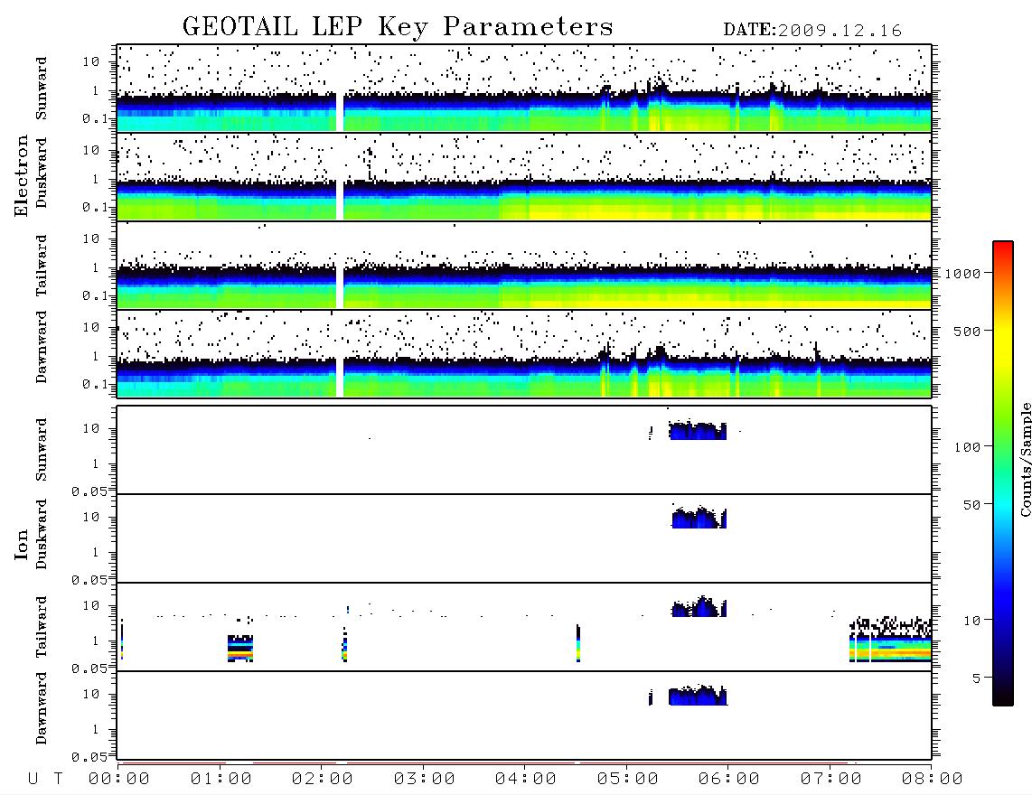Click the "500" colorbar tick value
The image size is (1032, 795).
(968, 331)
